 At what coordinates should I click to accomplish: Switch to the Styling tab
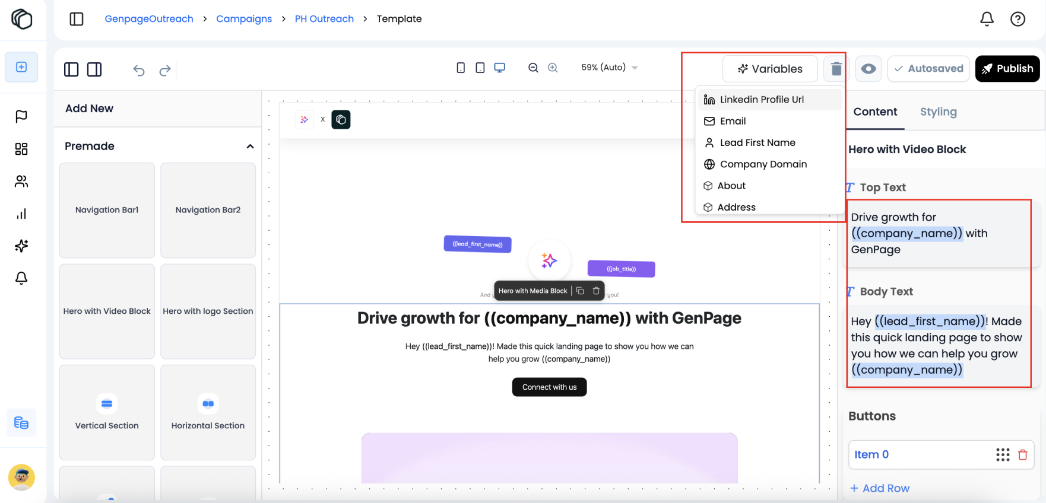pyautogui.click(x=938, y=112)
